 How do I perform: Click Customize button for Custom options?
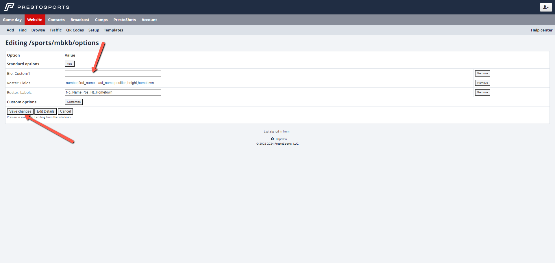click(74, 102)
